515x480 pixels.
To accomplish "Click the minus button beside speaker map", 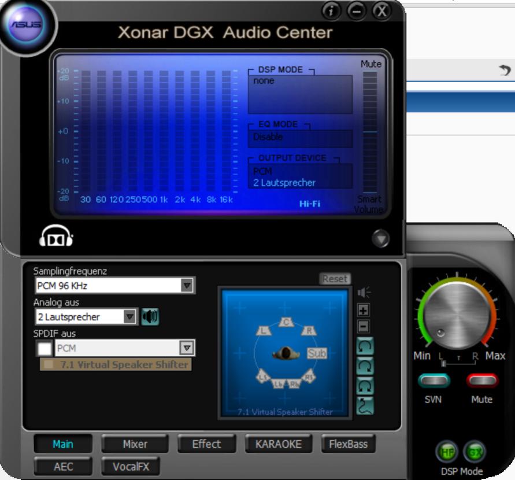I will tap(363, 327).
